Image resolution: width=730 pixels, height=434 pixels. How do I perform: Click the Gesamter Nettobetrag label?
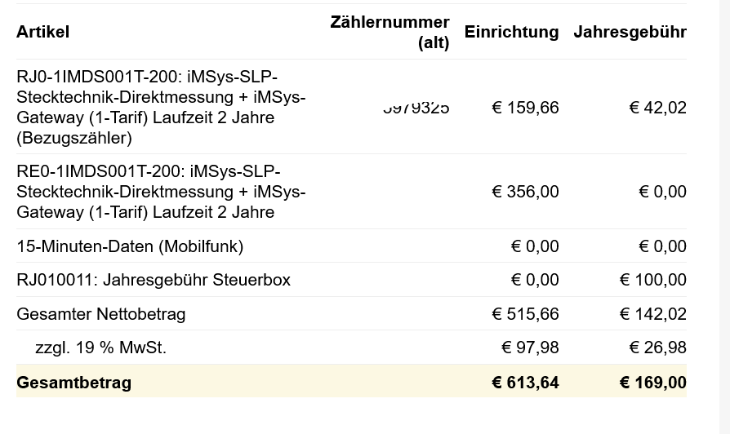101,314
